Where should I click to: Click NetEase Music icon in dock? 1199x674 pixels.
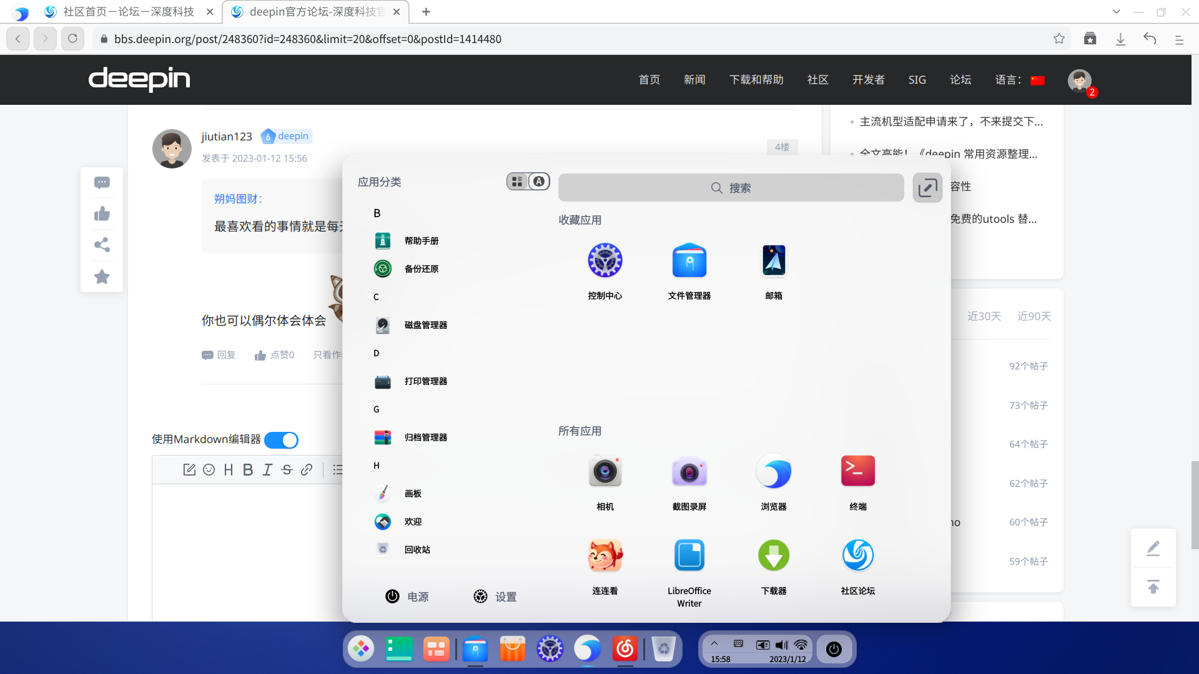[x=625, y=649]
